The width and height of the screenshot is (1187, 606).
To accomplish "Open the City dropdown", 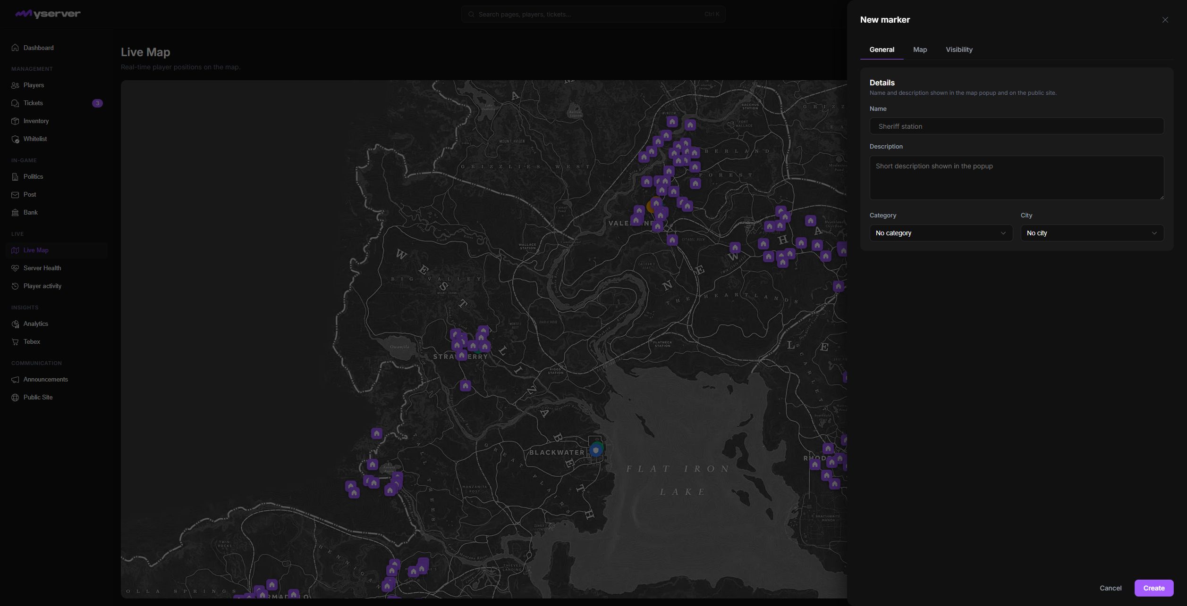I will 1092,233.
